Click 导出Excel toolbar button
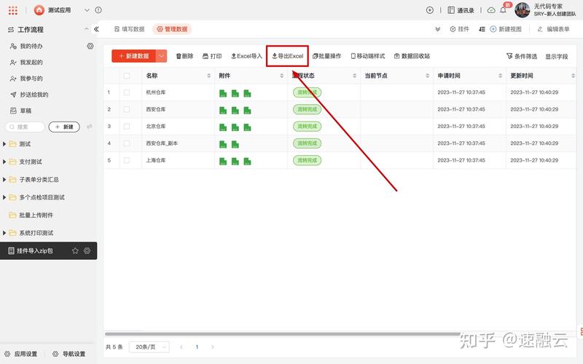Image resolution: width=583 pixels, height=364 pixels. tap(287, 56)
